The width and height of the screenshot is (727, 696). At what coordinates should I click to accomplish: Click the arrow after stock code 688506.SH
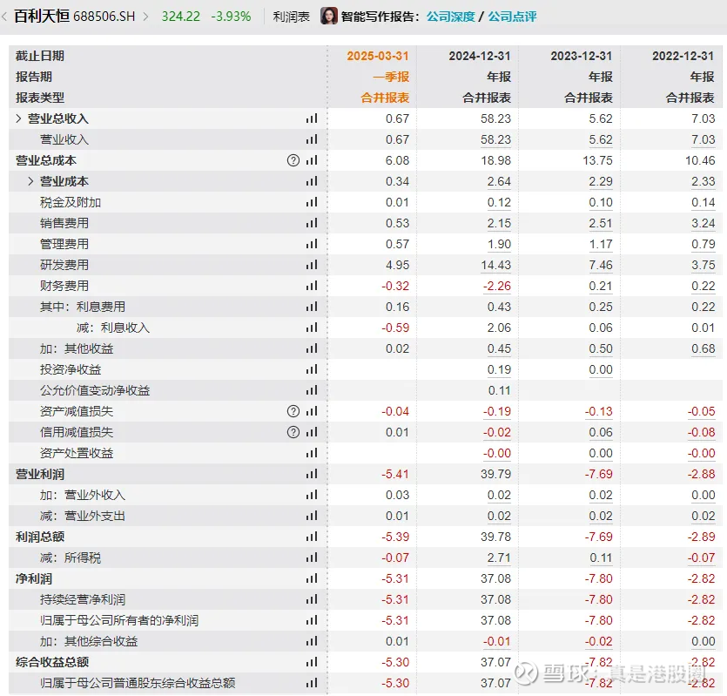coord(145,17)
